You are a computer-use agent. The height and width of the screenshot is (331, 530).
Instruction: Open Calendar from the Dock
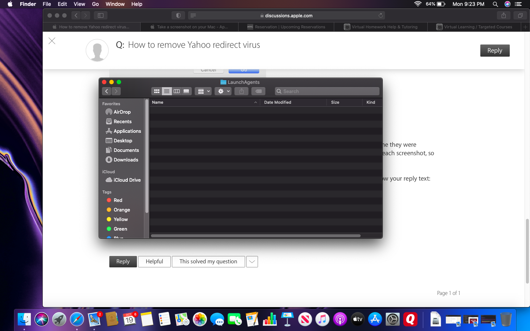[130, 319]
